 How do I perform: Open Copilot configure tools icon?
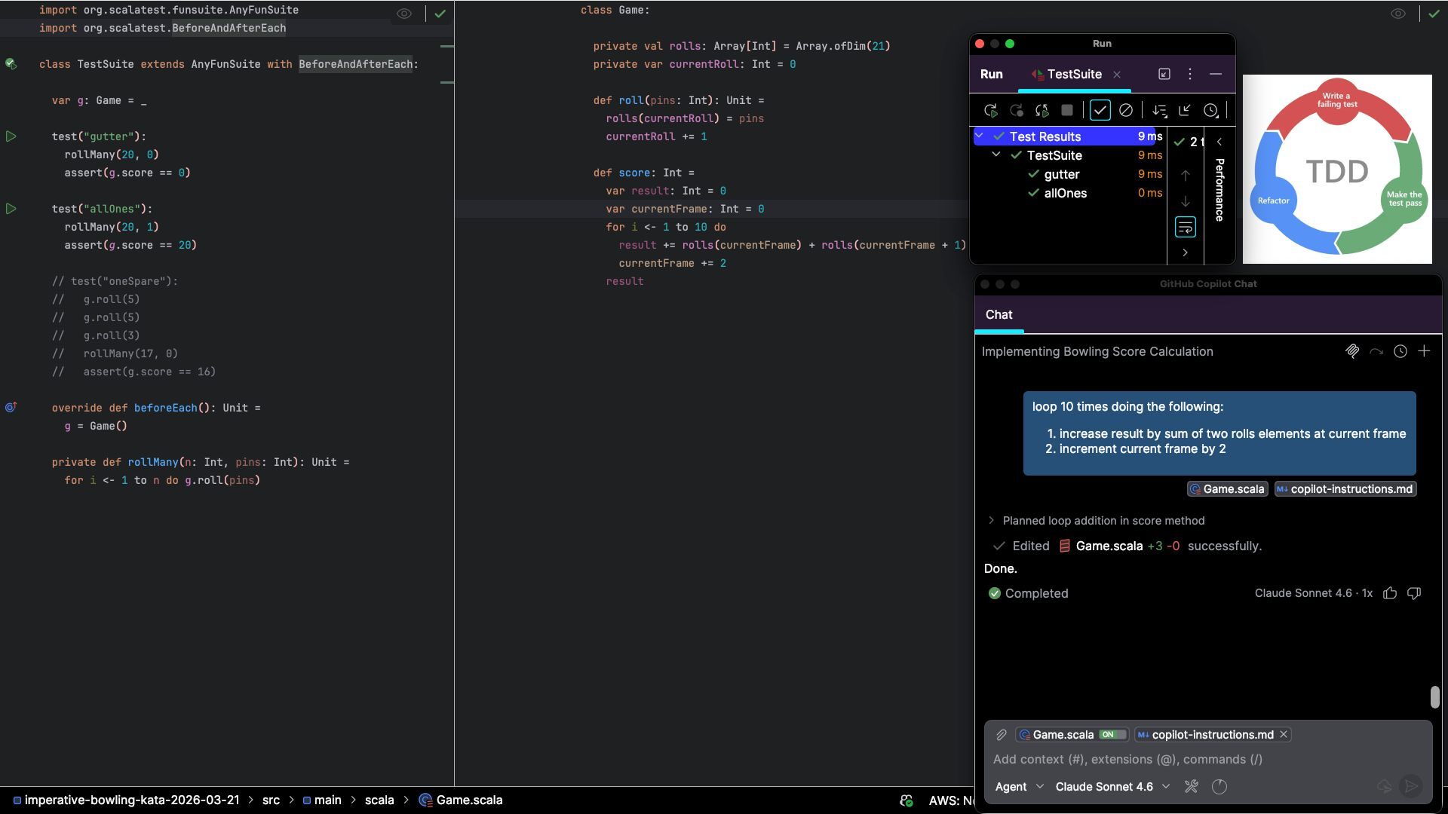click(1192, 787)
